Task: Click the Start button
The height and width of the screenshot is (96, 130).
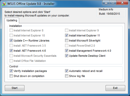Action: [x=15, y=88]
